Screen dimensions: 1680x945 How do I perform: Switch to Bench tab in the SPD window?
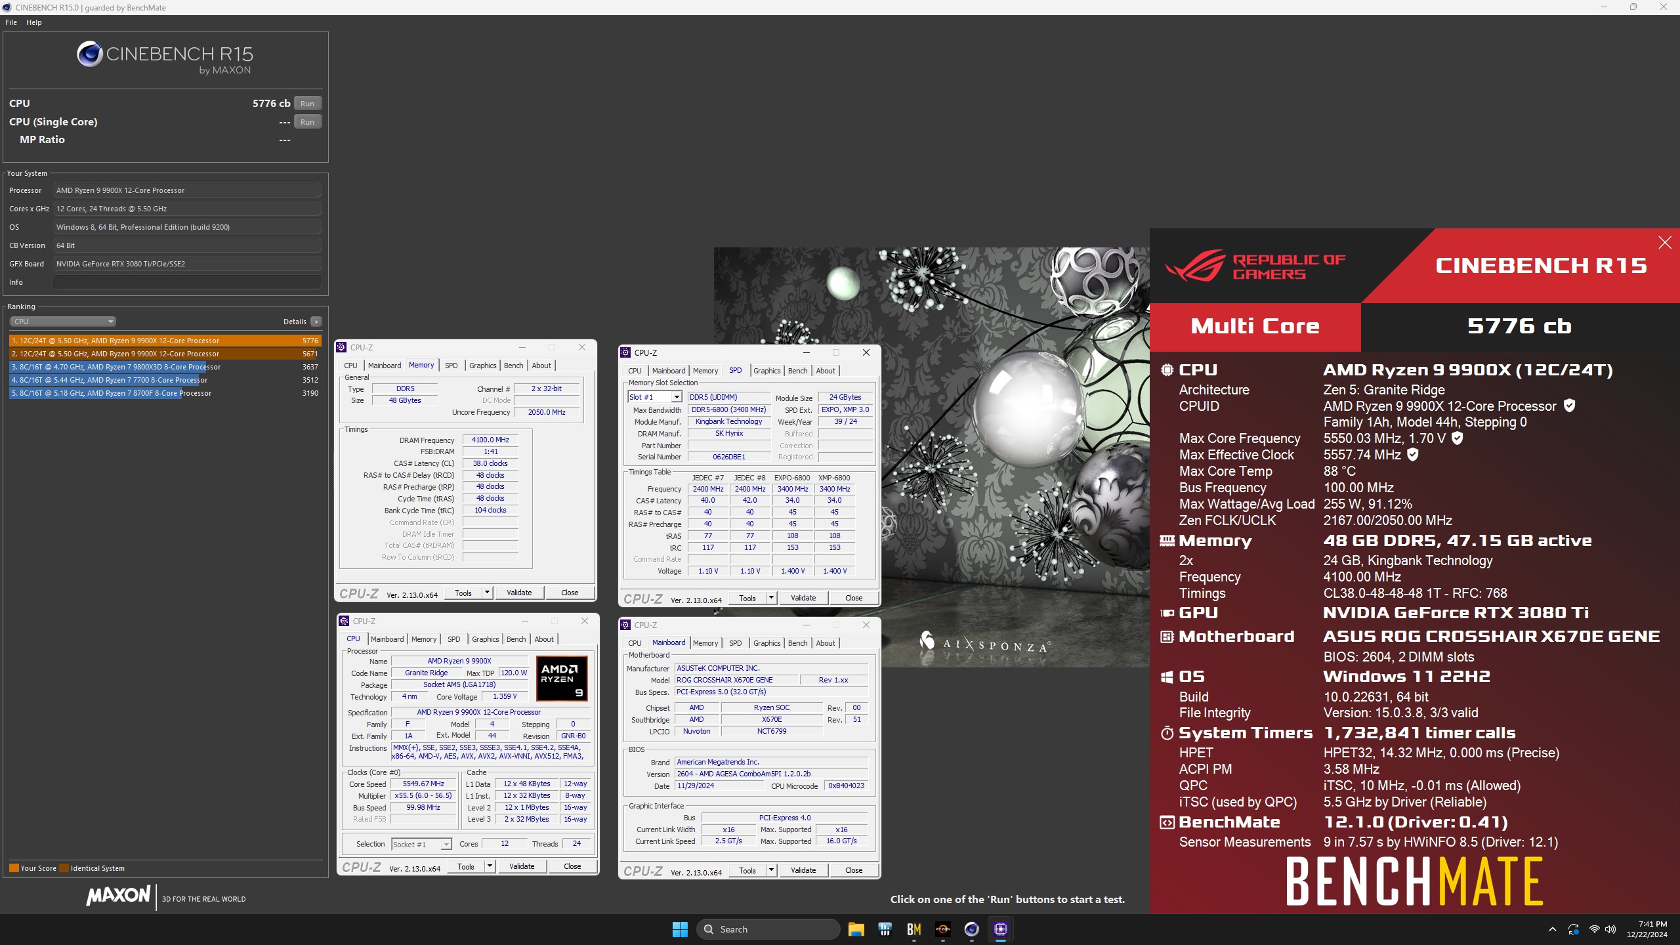point(797,371)
